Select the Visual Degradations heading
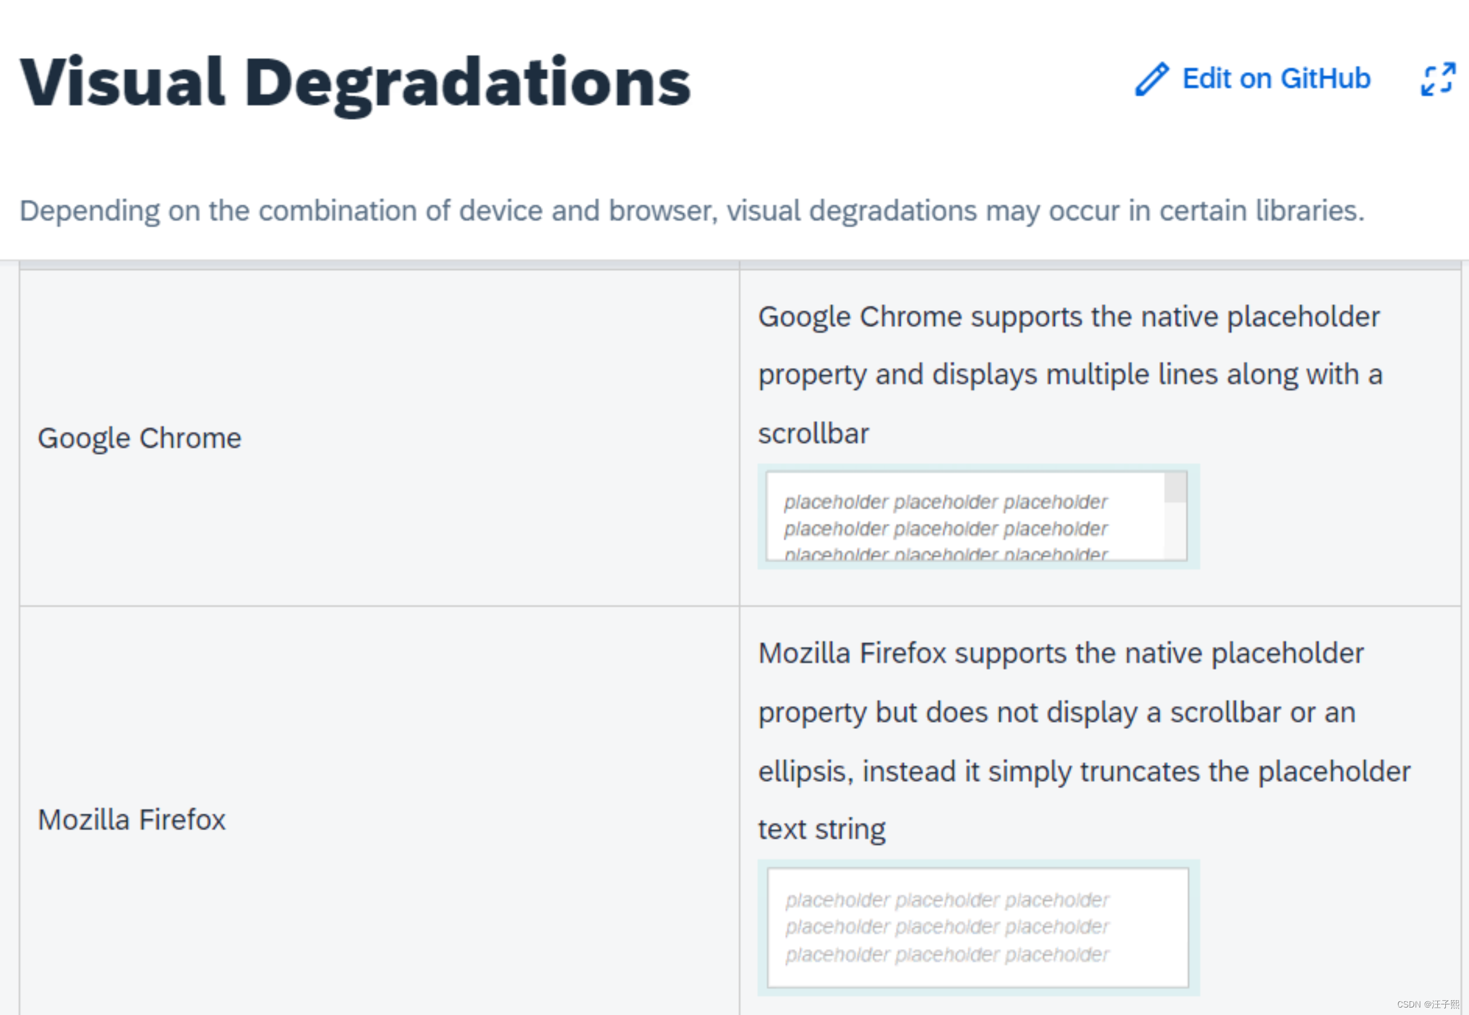1469x1015 pixels. click(x=355, y=83)
